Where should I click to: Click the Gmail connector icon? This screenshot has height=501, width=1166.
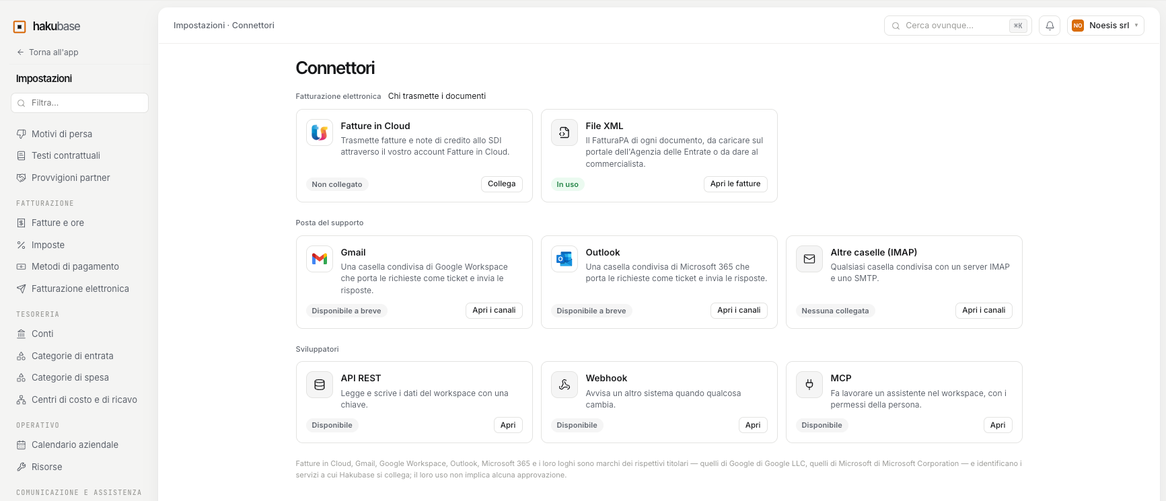point(320,259)
